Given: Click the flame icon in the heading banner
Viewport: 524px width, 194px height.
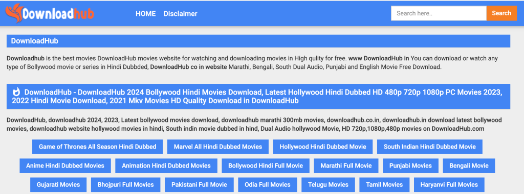Looking at the screenshot, I should click(16, 92).
